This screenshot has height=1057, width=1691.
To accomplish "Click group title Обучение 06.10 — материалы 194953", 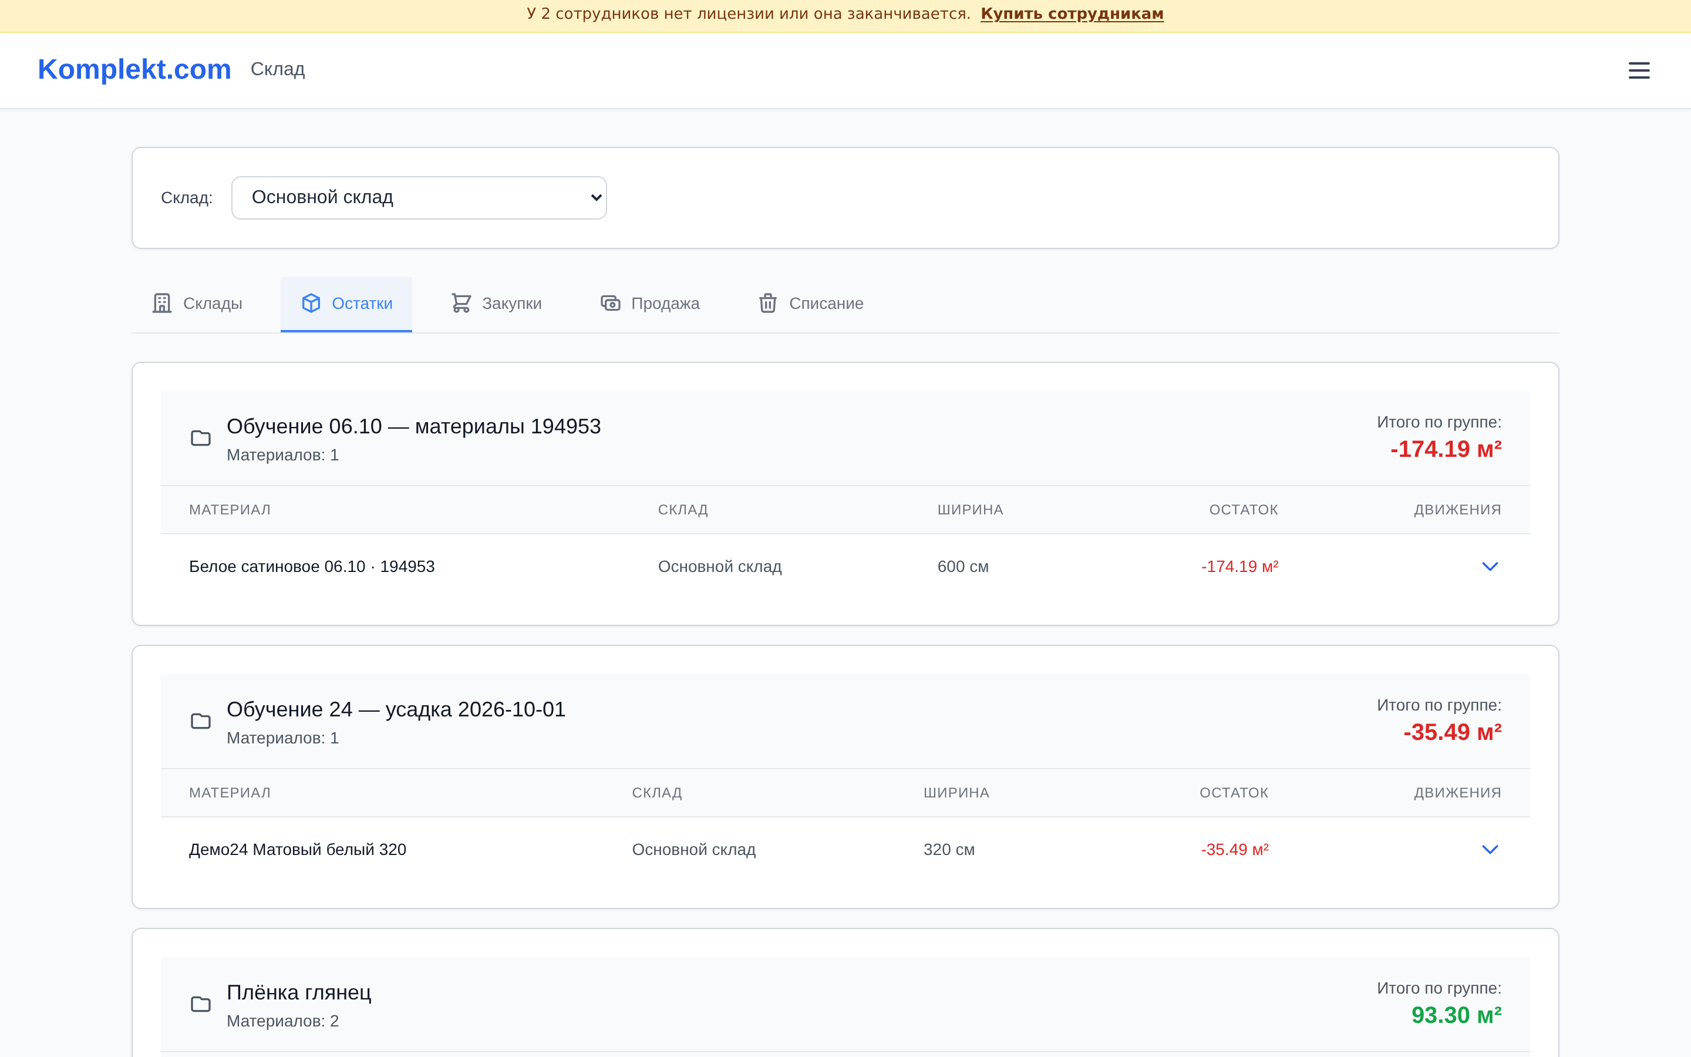I will click(414, 426).
